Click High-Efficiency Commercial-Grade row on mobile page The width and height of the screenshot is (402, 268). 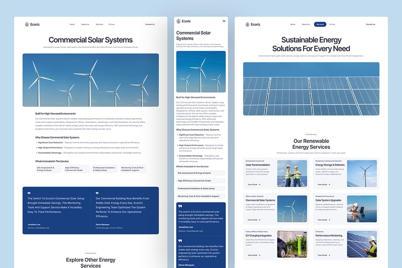pyautogui.click(x=201, y=181)
